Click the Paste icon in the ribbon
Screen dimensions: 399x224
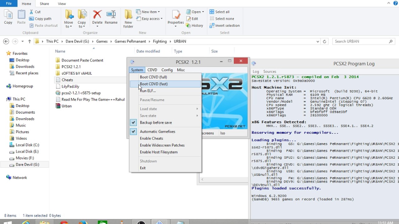tap(21, 17)
